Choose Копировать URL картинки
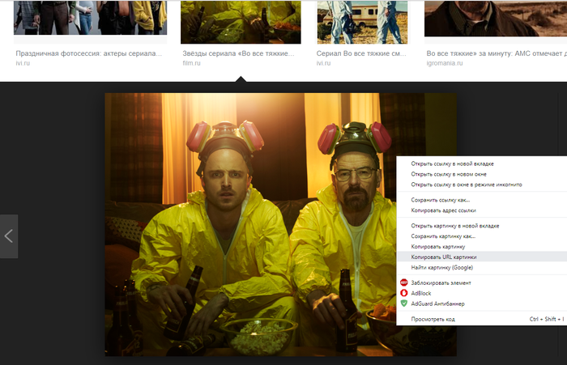 (482, 257)
